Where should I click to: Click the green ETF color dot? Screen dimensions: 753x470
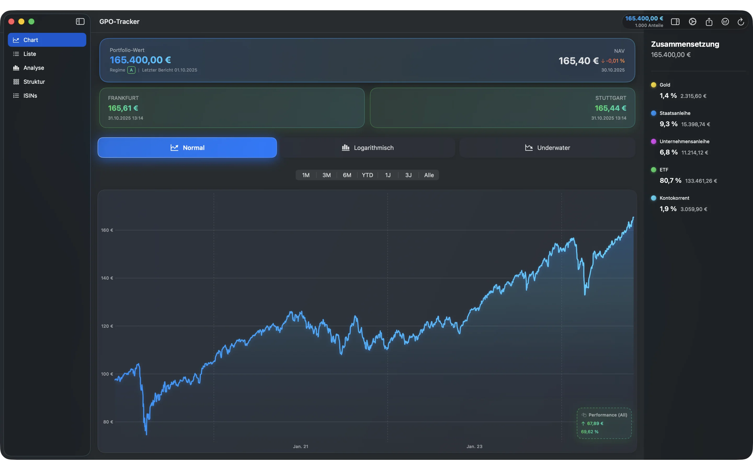[x=653, y=170]
